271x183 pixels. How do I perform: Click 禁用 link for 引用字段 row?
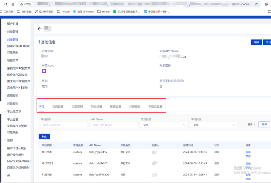(x=248, y=179)
